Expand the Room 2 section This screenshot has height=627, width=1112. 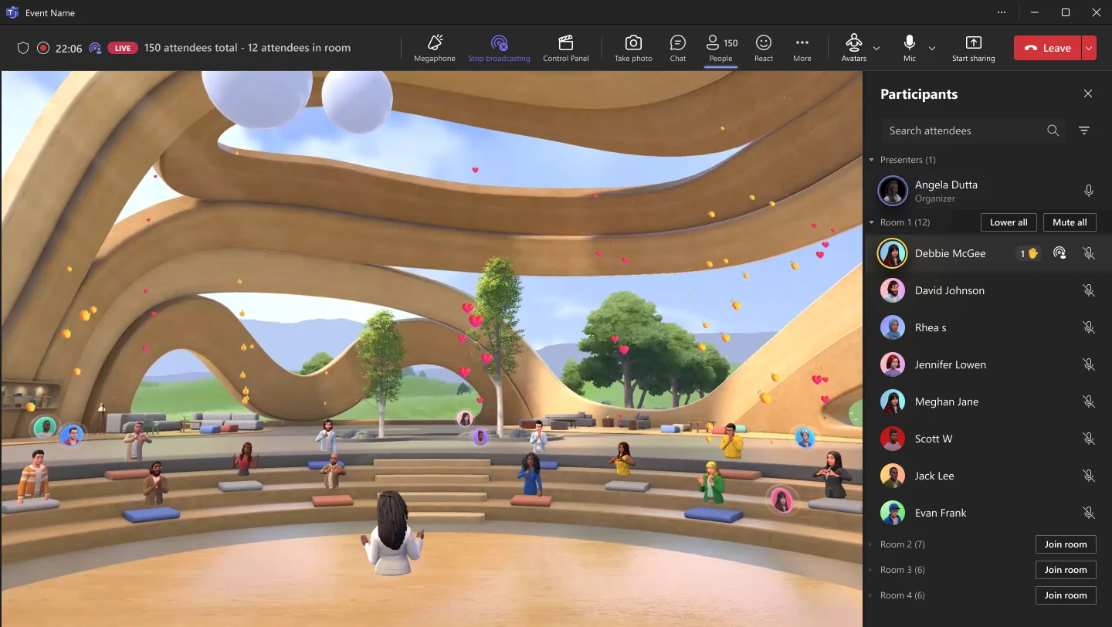point(872,544)
